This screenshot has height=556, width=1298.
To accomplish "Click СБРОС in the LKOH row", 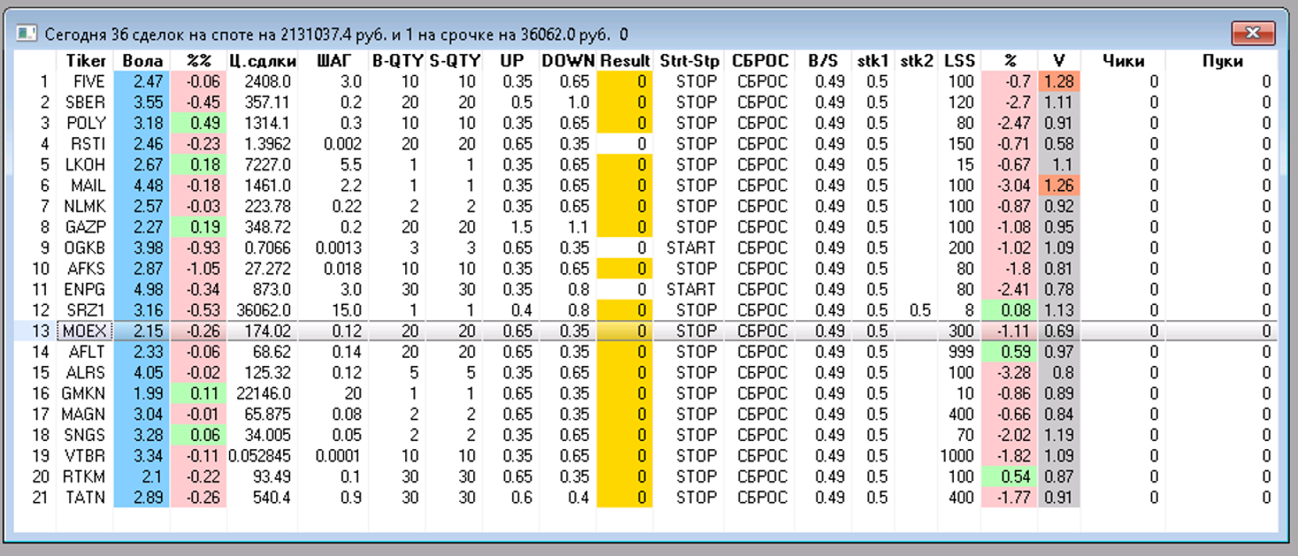I will (x=762, y=164).
